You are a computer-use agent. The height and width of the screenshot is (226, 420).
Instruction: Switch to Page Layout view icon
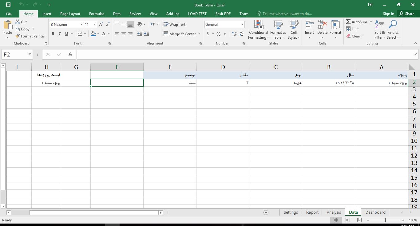[348, 220]
